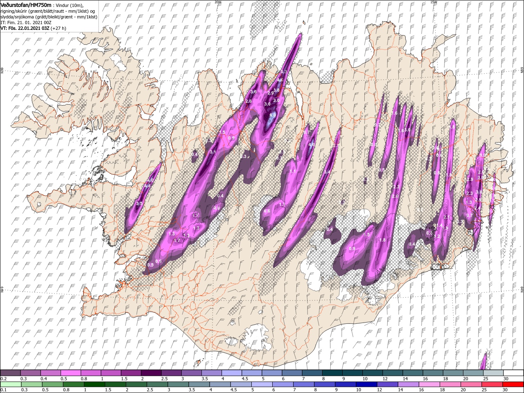
Task: Click the bright red above-30 rain legend swatch
Action: (x=513, y=384)
